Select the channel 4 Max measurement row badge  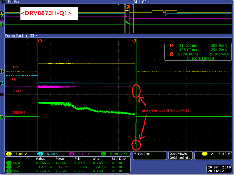[x=9, y=163]
